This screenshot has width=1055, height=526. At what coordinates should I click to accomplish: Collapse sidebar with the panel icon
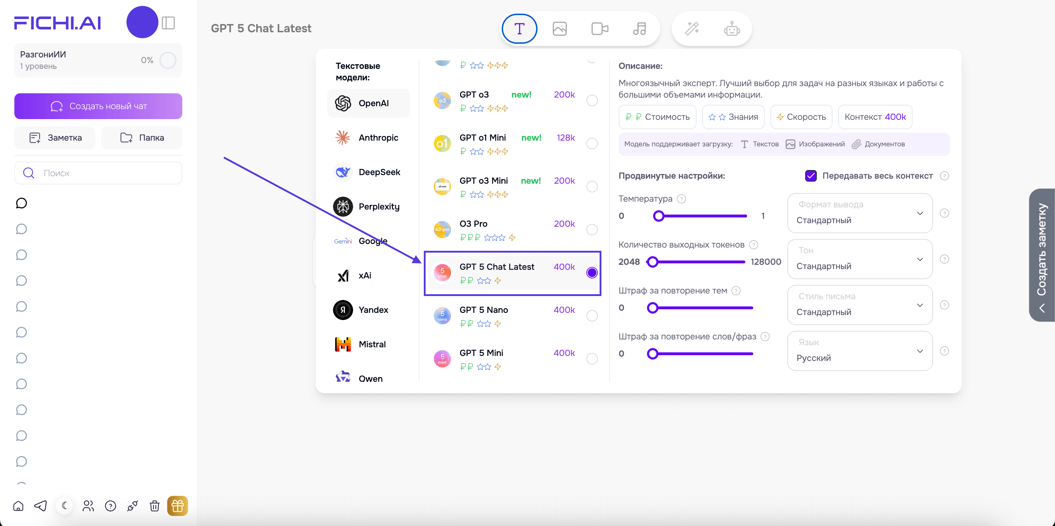[x=168, y=23]
